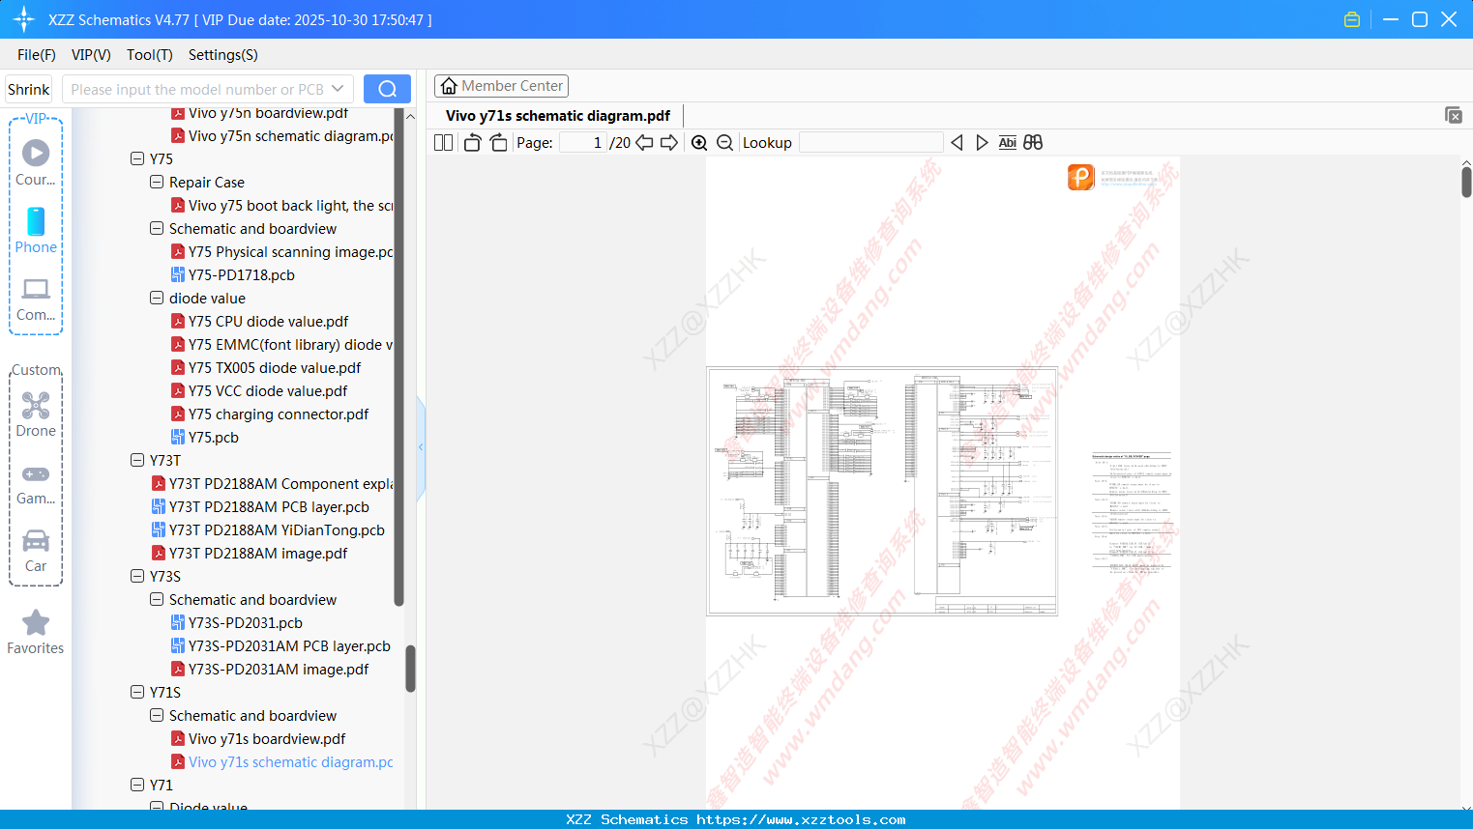1473x829 pixels.
Task: Open advanced search with the binoculars icon
Action: pyautogui.click(x=1032, y=142)
